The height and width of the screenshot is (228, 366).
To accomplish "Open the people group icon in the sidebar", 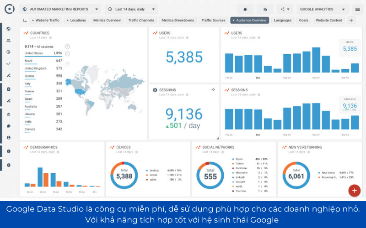I will [9, 41].
